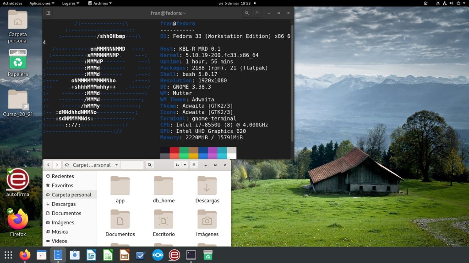Toggle the list/grid view in the file manager
The width and height of the screenshot is (469, 263).
pos(177,165)
